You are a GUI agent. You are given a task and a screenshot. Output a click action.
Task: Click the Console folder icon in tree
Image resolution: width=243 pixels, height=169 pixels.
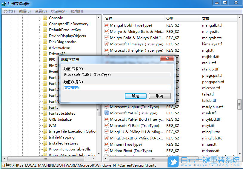[x=45, y=18]
